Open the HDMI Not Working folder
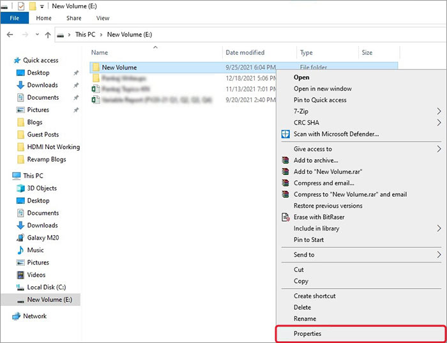447x343 pixels. tap(53, 147)
